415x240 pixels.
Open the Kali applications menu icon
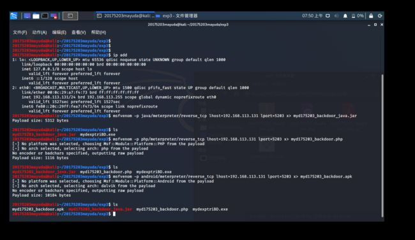(x=14, y=16)
